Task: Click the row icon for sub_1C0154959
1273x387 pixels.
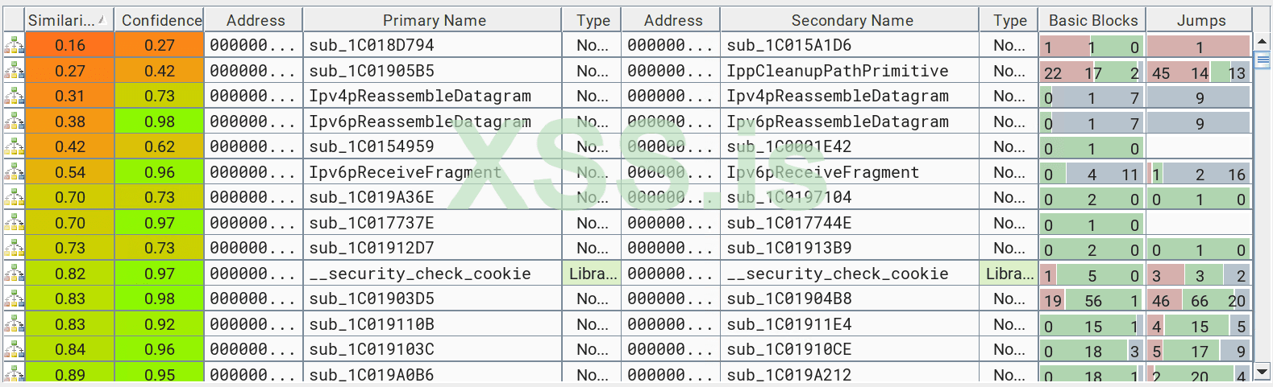Action: (x=14, y=147)
